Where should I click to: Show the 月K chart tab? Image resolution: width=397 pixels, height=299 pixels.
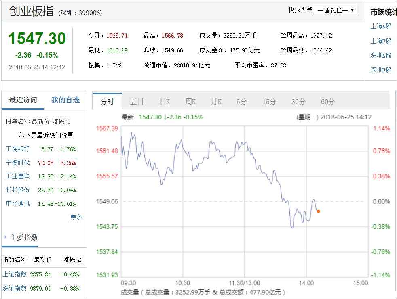tap(216, 102)
